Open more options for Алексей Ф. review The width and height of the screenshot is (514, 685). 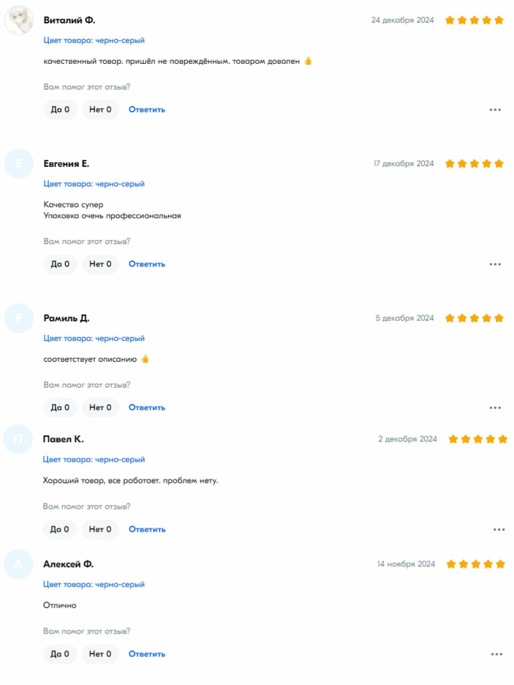pyautogui.click(x=496, y=654)
